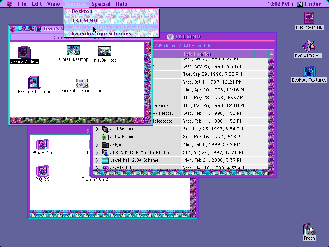The height and width of the screenshot is (247, 329).
Task: Sort by Date Modified column header
Action: click(x=218, y=54)
